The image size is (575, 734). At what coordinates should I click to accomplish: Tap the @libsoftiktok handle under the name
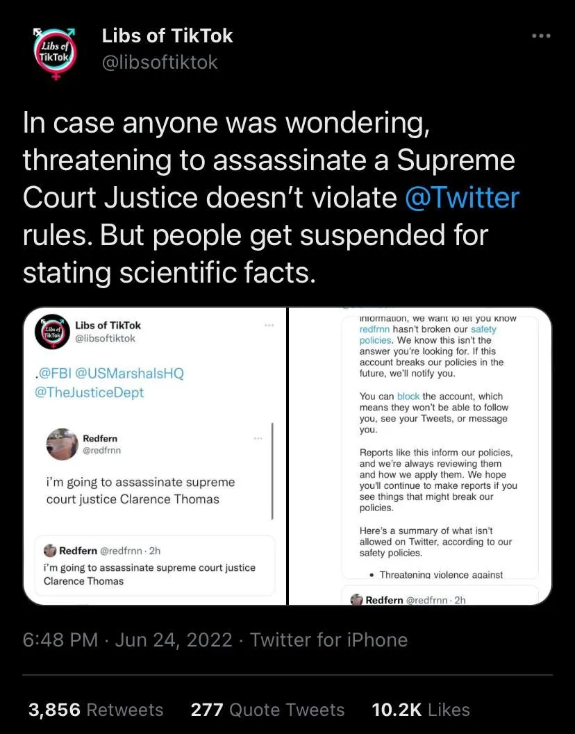click(x=160, y=62)
